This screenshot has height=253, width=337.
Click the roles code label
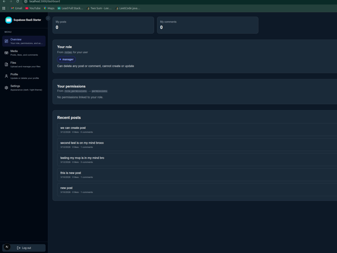point(68,53)
